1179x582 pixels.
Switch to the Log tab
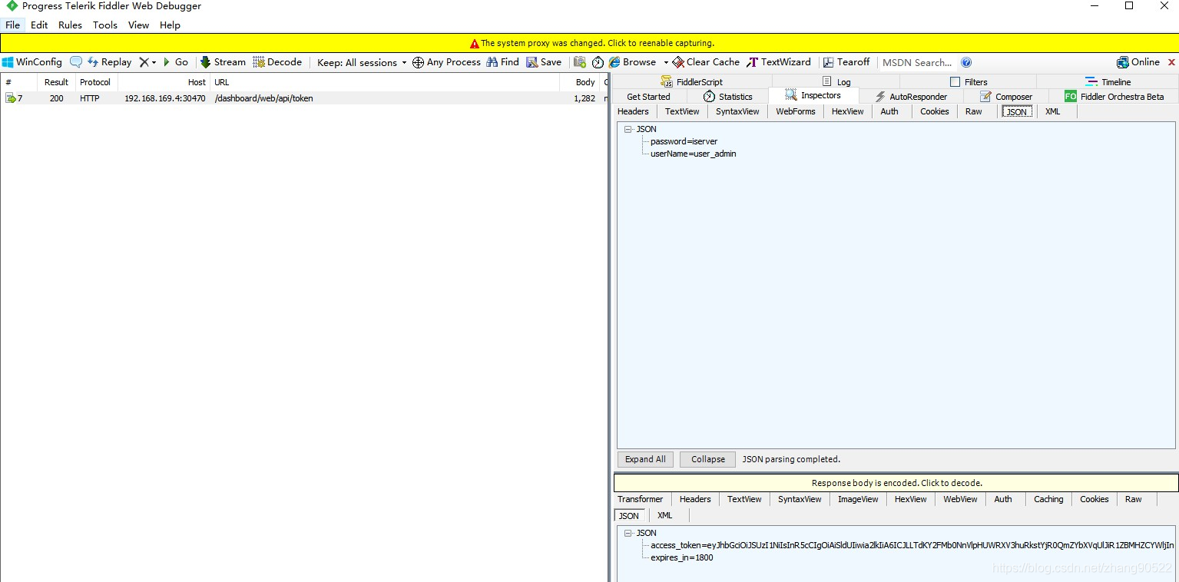pos(836,82)
